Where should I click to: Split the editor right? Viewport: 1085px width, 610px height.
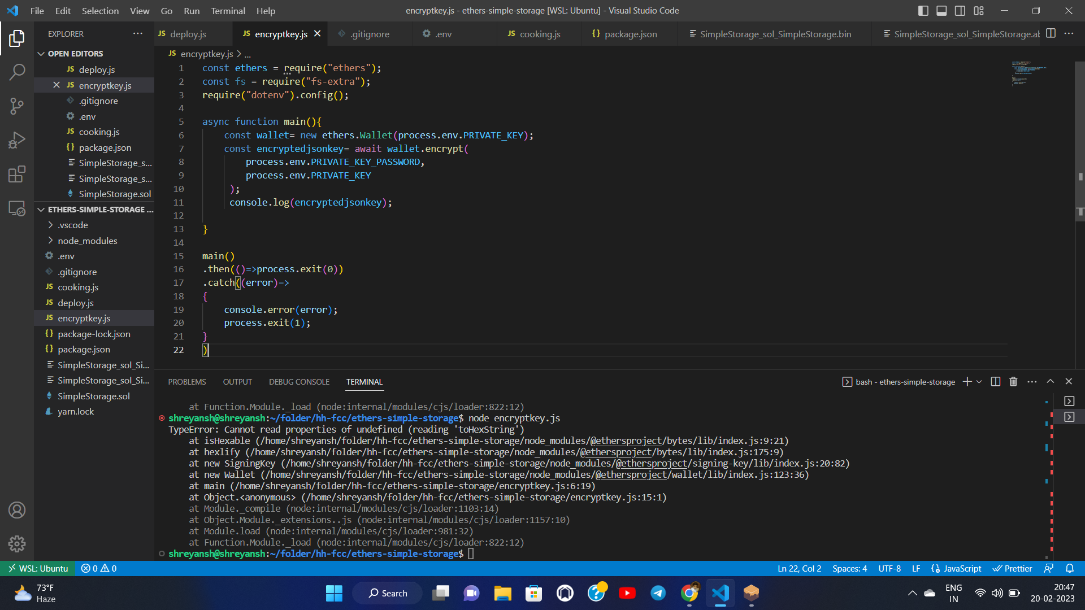pos(1051,33)
